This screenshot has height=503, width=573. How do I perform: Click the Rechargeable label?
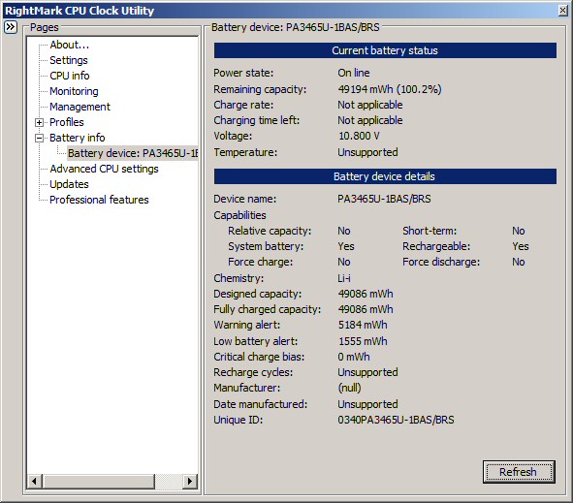point(436,246)
